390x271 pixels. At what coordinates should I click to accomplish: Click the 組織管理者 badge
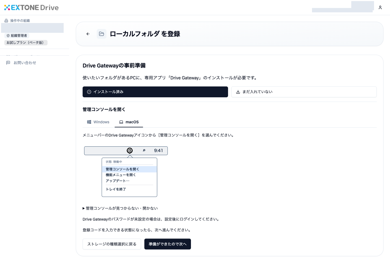pos(17,36)
